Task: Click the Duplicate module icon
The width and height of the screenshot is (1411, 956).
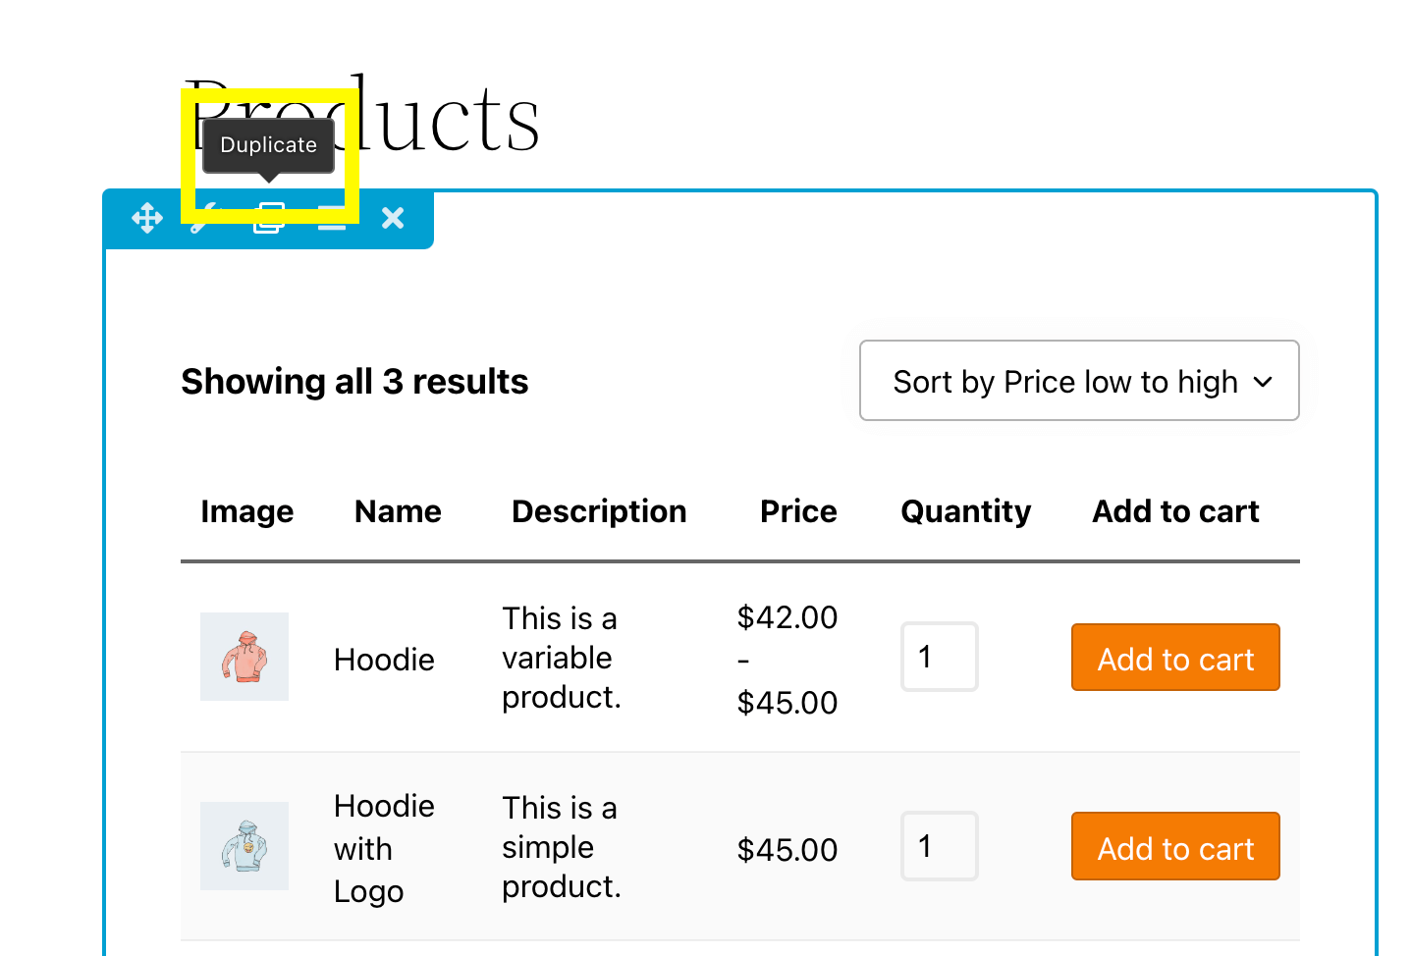Action: coord(269,218)
